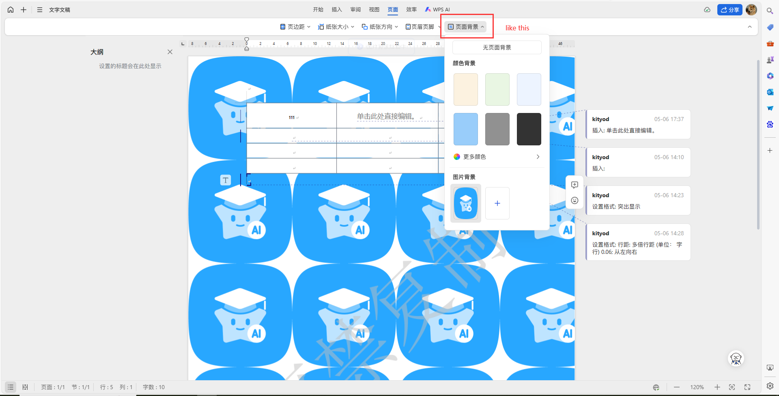Switch to the 审阅 tab

pos(355,9)
